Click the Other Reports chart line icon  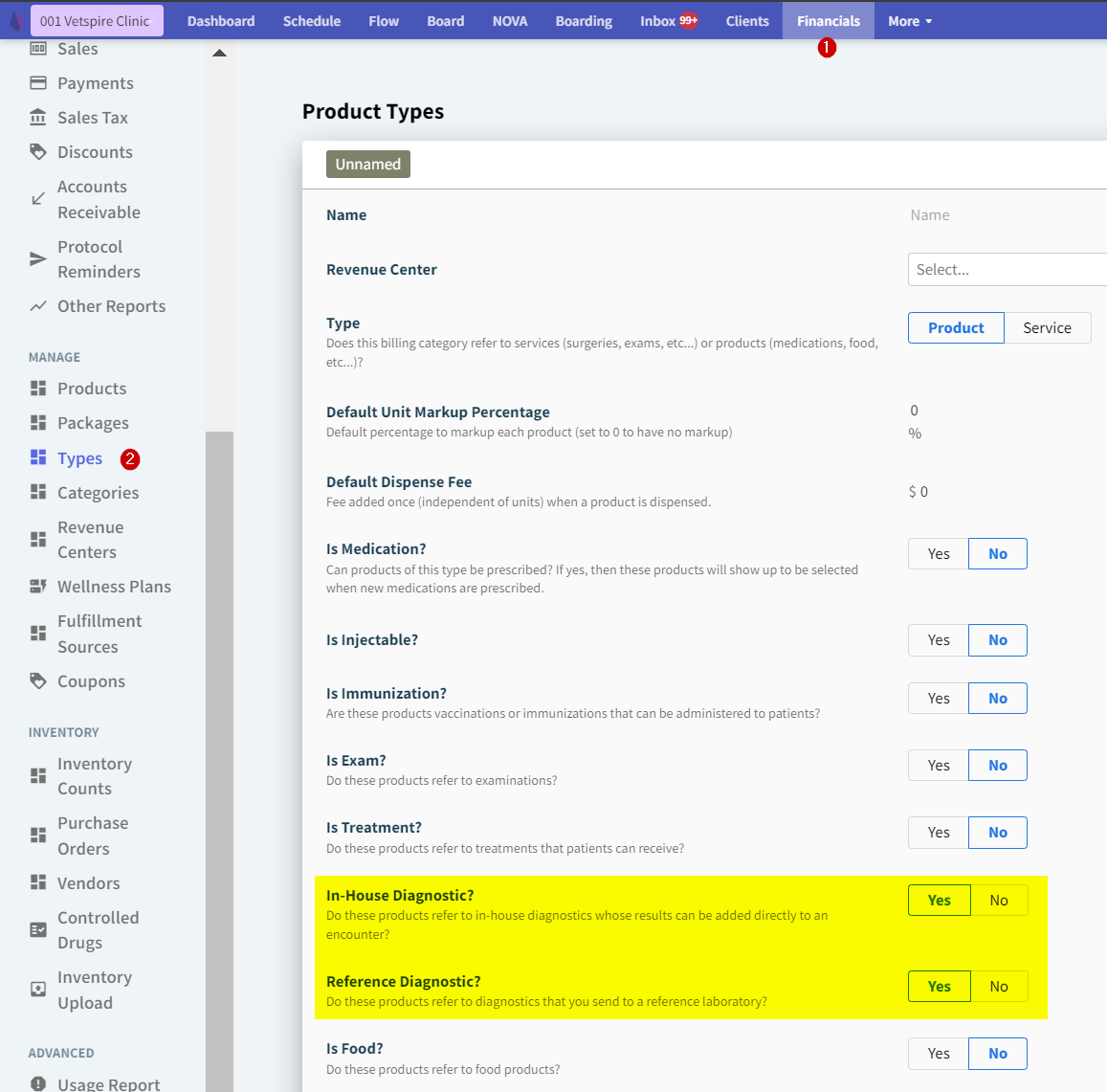tap(38, 306)
